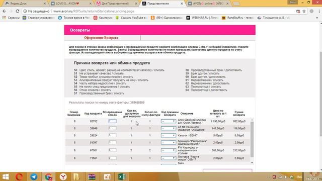Viewport: 322px width, 181px height.
Task: Close the Яндекс.Диск tab
Action: coord(45,4)
